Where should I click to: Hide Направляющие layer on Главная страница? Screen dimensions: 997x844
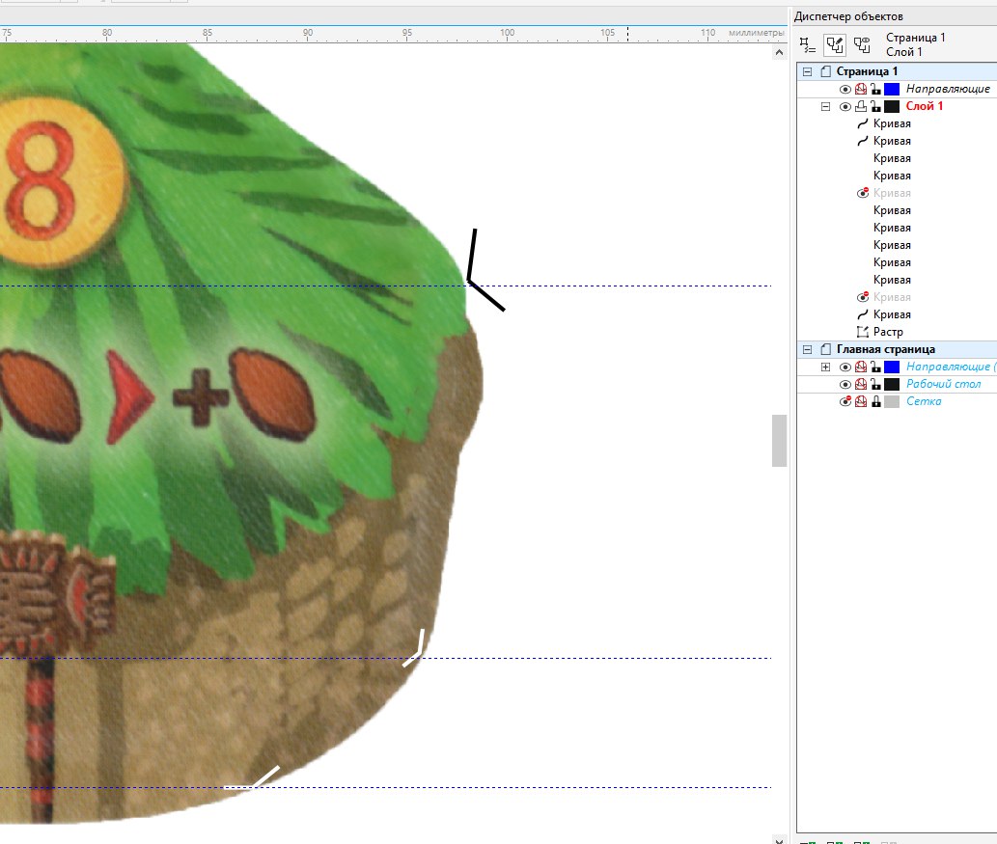pyautogui.click(x=845, y=367)
